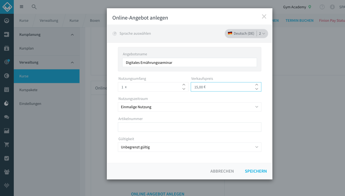Open the target icon with notification dot

pyautogui.click(x=7, y=62)
